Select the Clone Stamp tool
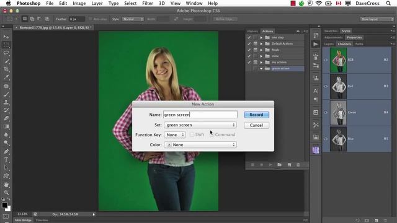 coord(6,102)
